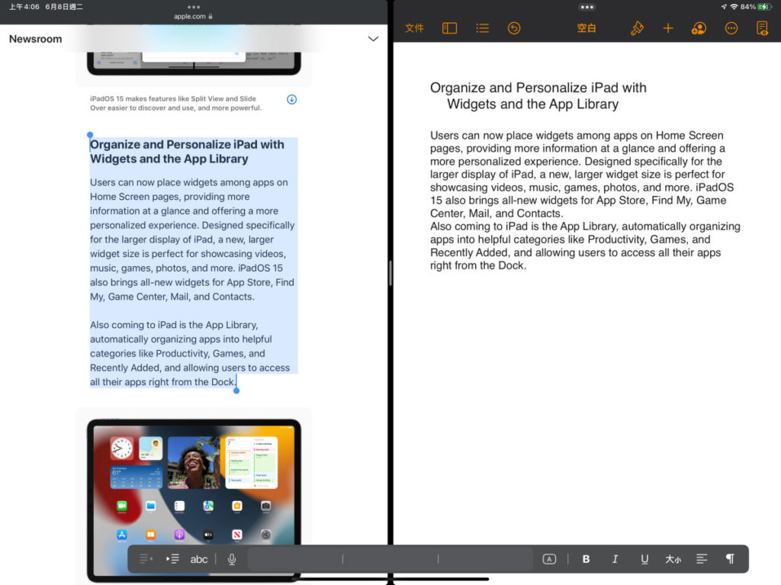Start dictation with the microphone icon
The image size is (781, 585).
tap(232, 560)
